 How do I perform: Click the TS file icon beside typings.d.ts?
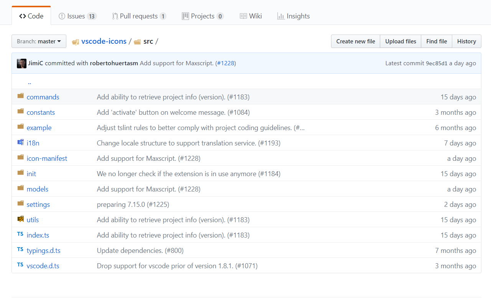(x=20, y=249)
